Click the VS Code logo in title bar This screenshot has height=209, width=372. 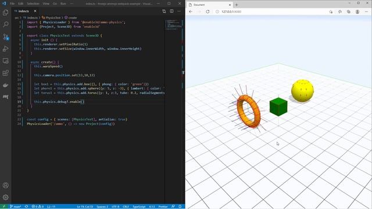tap(4, 3)
